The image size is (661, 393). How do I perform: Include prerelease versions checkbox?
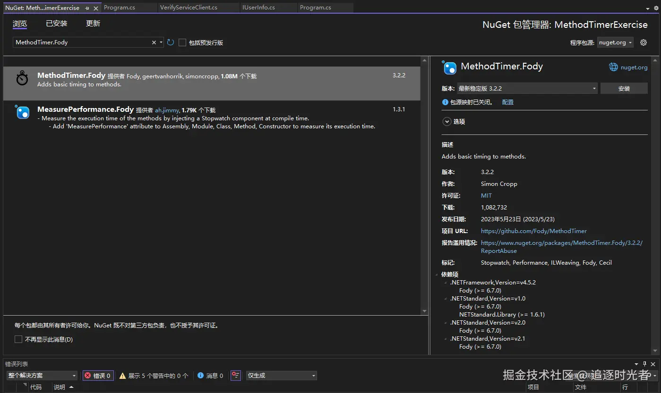(182, 42)
